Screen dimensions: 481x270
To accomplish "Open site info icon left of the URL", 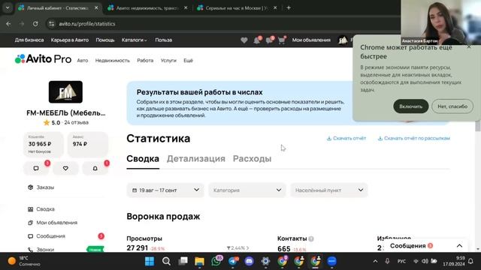I will click(52, 23).
